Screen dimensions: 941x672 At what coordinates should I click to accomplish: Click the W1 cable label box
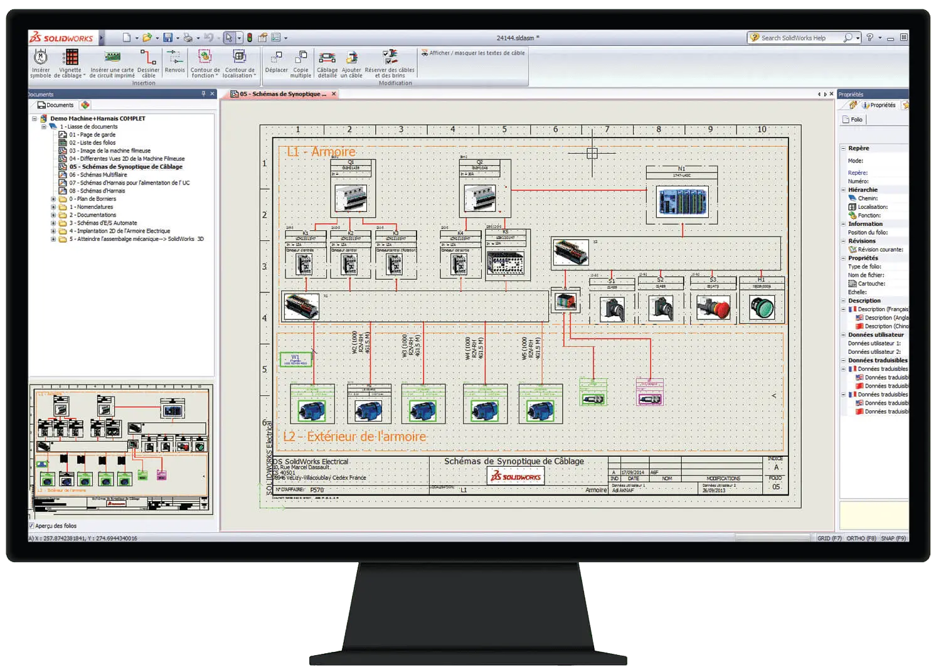(x=295, y=360)
